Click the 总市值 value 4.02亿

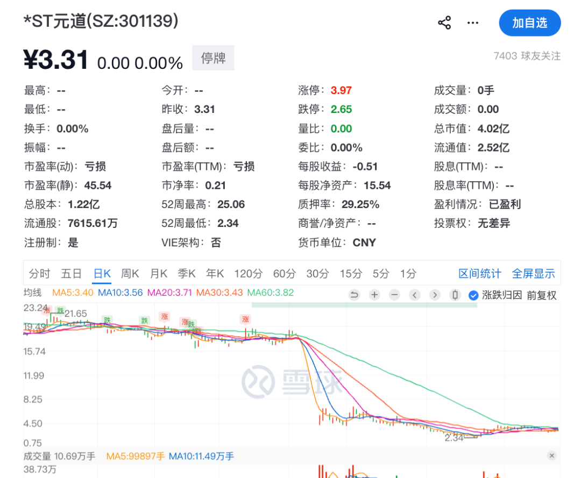493,129
